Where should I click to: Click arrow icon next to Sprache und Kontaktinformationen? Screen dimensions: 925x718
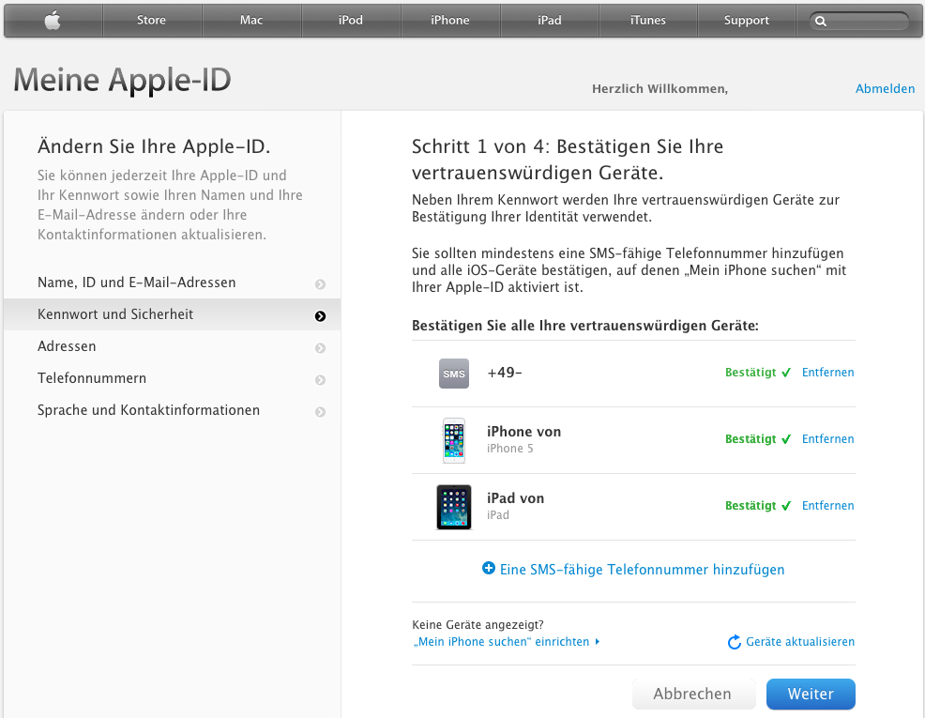tap(320, 412)
